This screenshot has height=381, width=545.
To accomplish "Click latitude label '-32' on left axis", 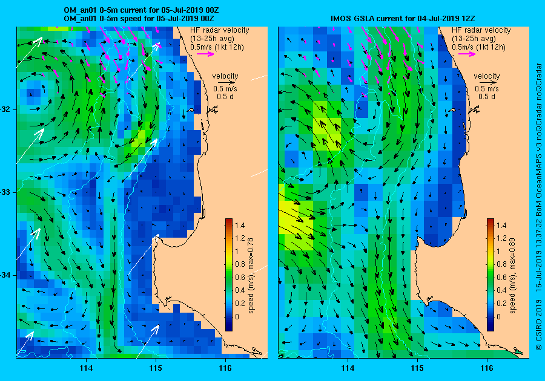I will point(6,109).
